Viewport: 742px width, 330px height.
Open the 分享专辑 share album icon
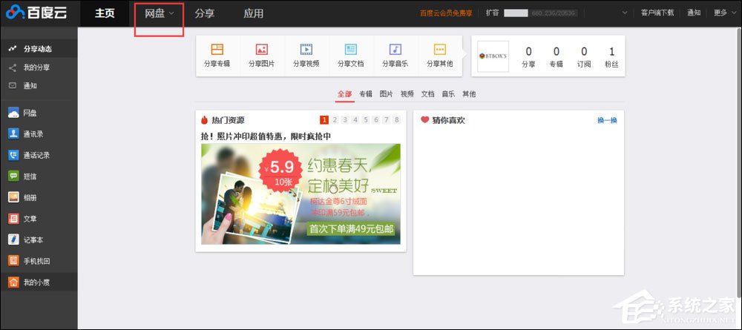pyautogui.click(x=217, y=49)
